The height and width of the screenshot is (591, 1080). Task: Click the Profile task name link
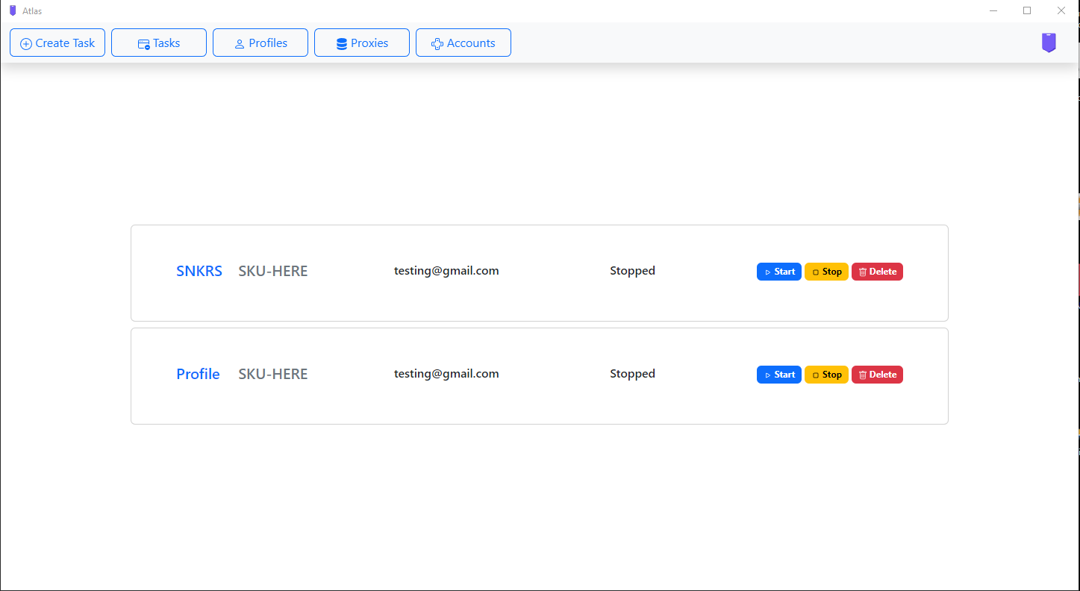198,374
